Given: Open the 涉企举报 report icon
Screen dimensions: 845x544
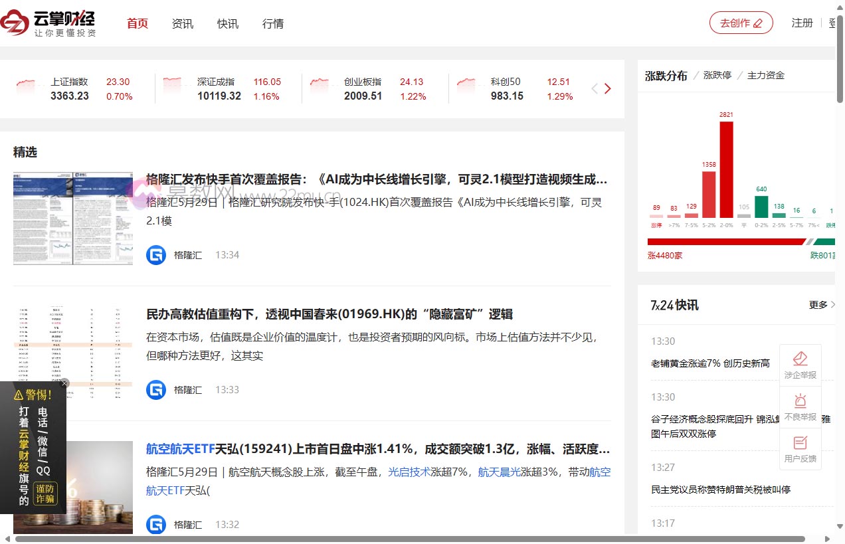Looking at the screenshot, I should 800,359.
